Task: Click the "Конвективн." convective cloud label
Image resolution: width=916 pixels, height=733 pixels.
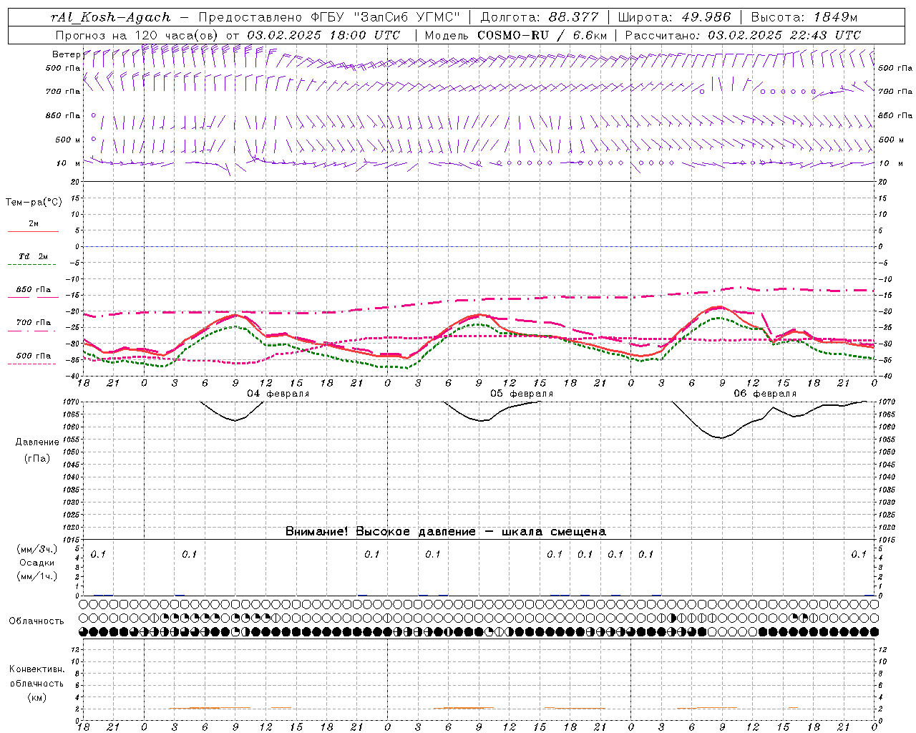Action: (x=36, y=669)
